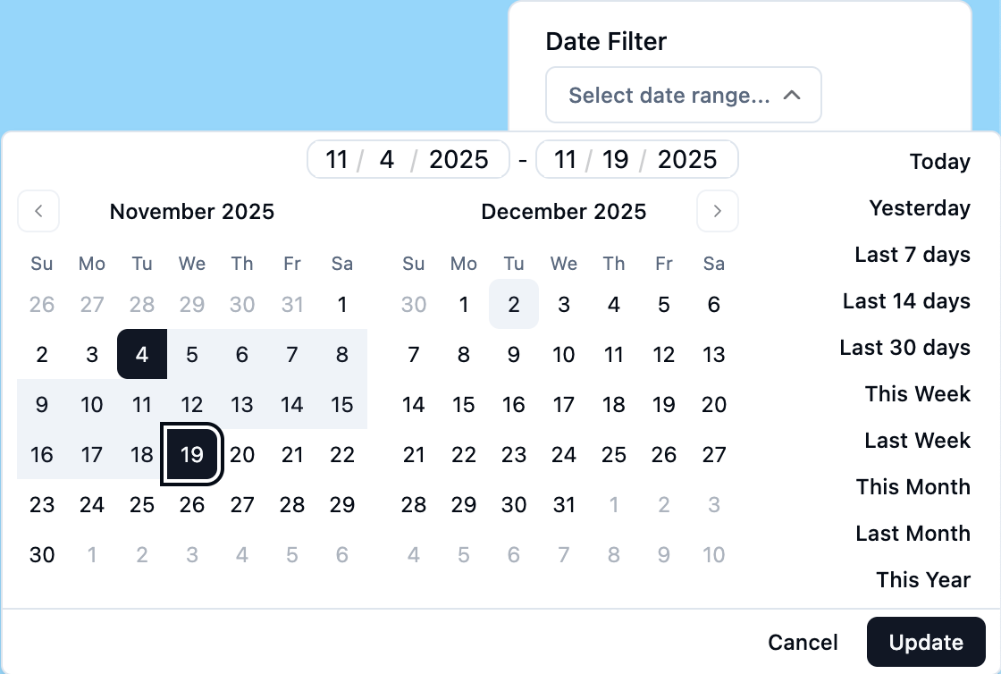The width and height of the screenshot is (1001, 674).
Task: Apply the This Year filter
Action: coord(923,580)
